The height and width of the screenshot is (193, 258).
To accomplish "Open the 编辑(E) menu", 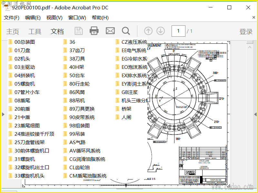I will point(33,18).
